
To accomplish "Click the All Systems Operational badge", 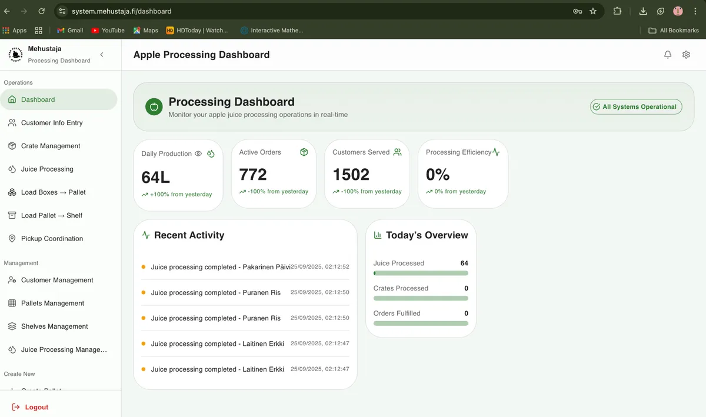I will tap(636, 106).
